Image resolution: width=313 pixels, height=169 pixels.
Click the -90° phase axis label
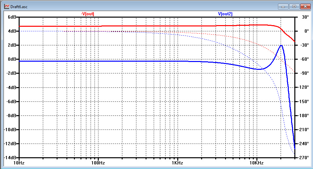tap(304, 73)
